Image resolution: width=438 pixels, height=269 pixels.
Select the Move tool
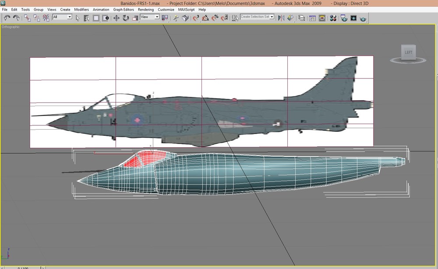tap(116, 18)
